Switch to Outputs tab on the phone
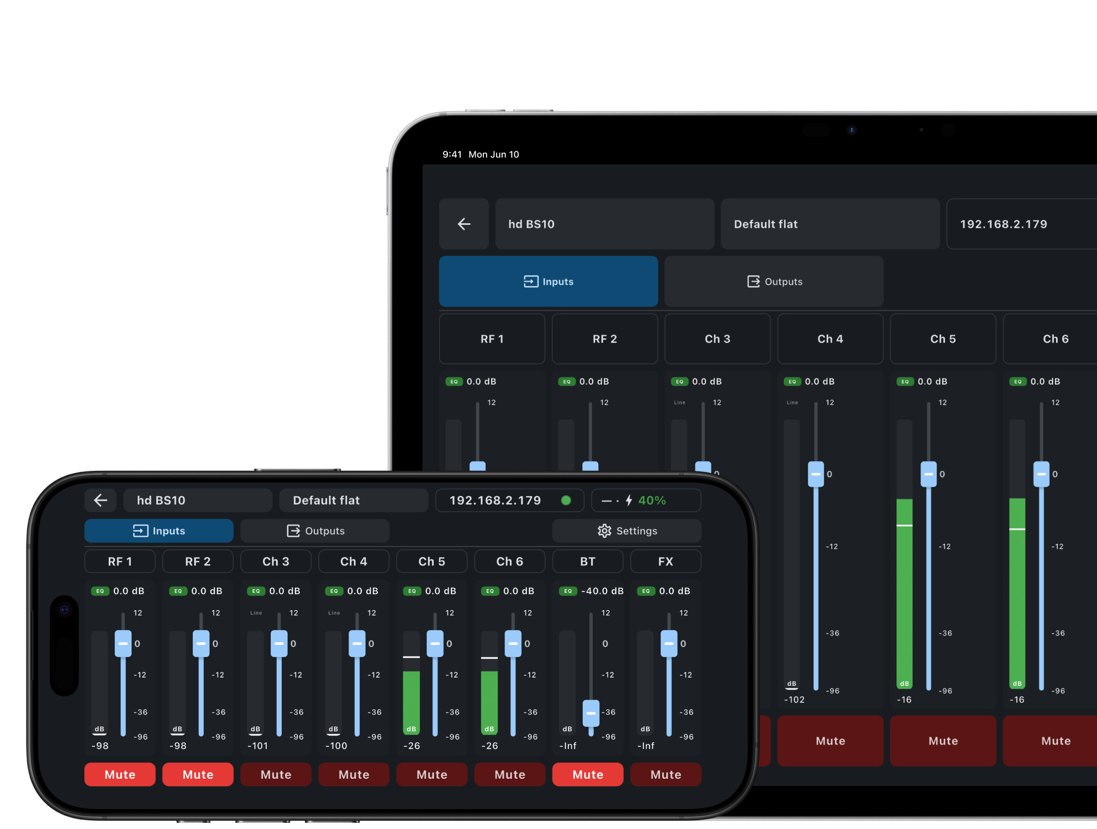The height and width of the screenshot is (829, 1097). point(315,531)
